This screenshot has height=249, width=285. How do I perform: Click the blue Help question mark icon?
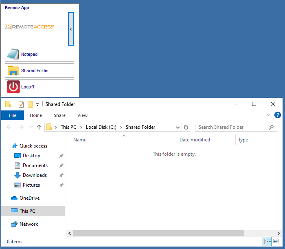(x=278, y=115)
